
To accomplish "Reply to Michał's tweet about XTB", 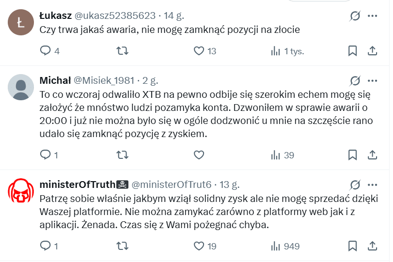I will pyautogui.click(x=45, y=155).
